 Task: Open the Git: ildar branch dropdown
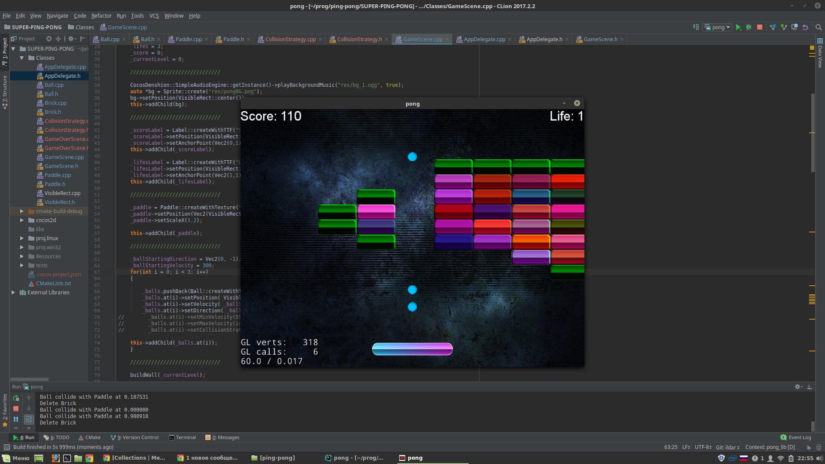[727, 447]
